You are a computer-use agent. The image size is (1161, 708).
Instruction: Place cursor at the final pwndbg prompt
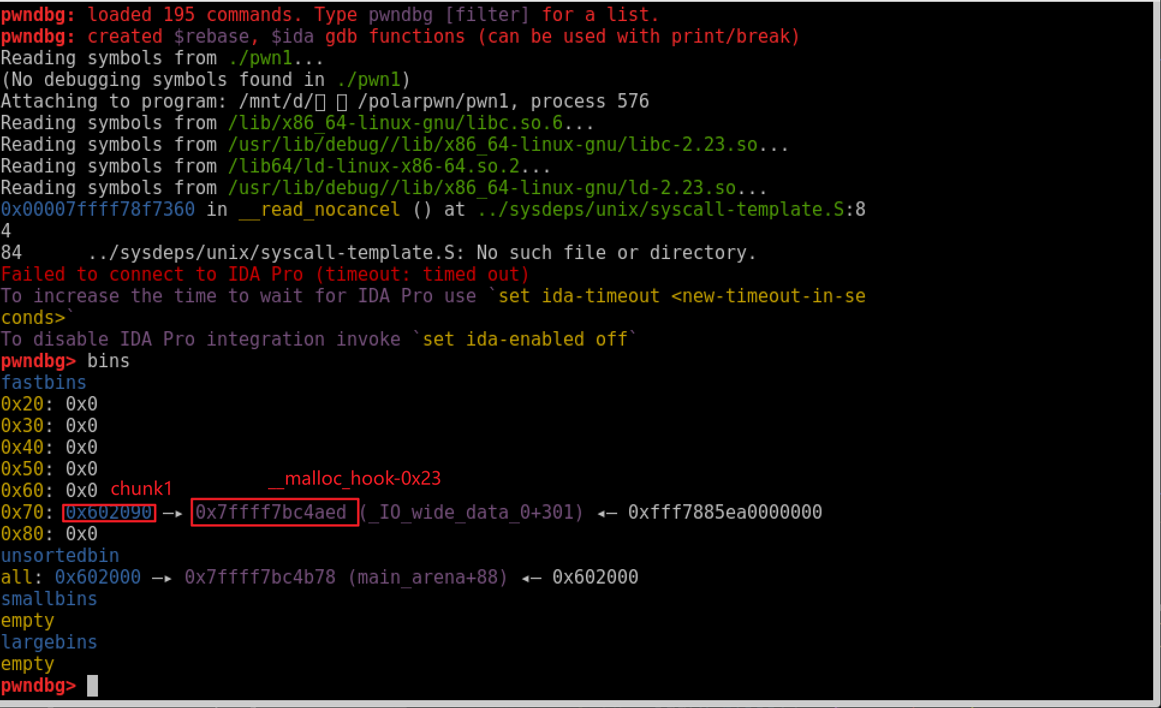click(x=92, y=685)
